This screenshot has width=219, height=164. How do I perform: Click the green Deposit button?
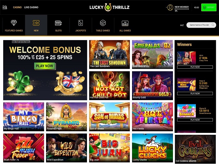209,7
